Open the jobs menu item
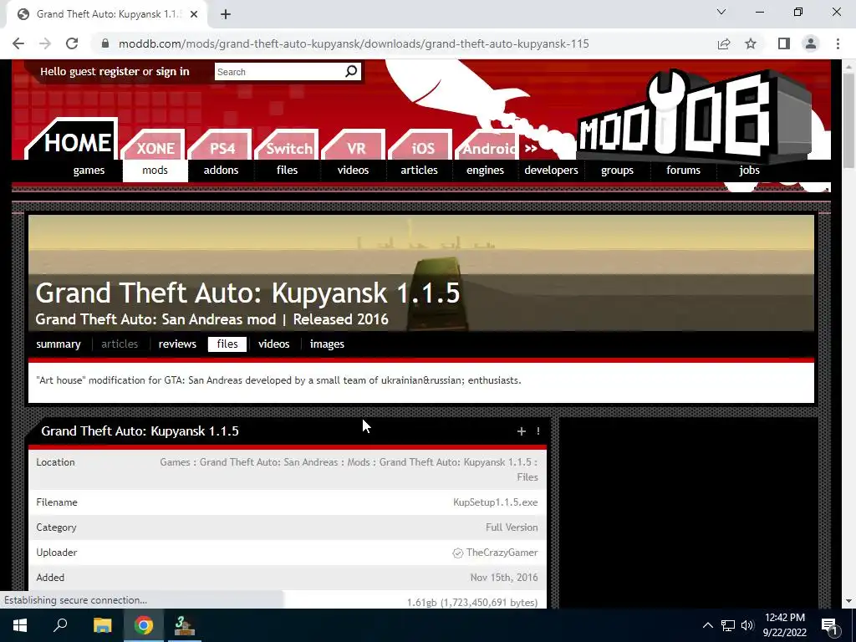The image size is (856, 642). coord(750,171)
